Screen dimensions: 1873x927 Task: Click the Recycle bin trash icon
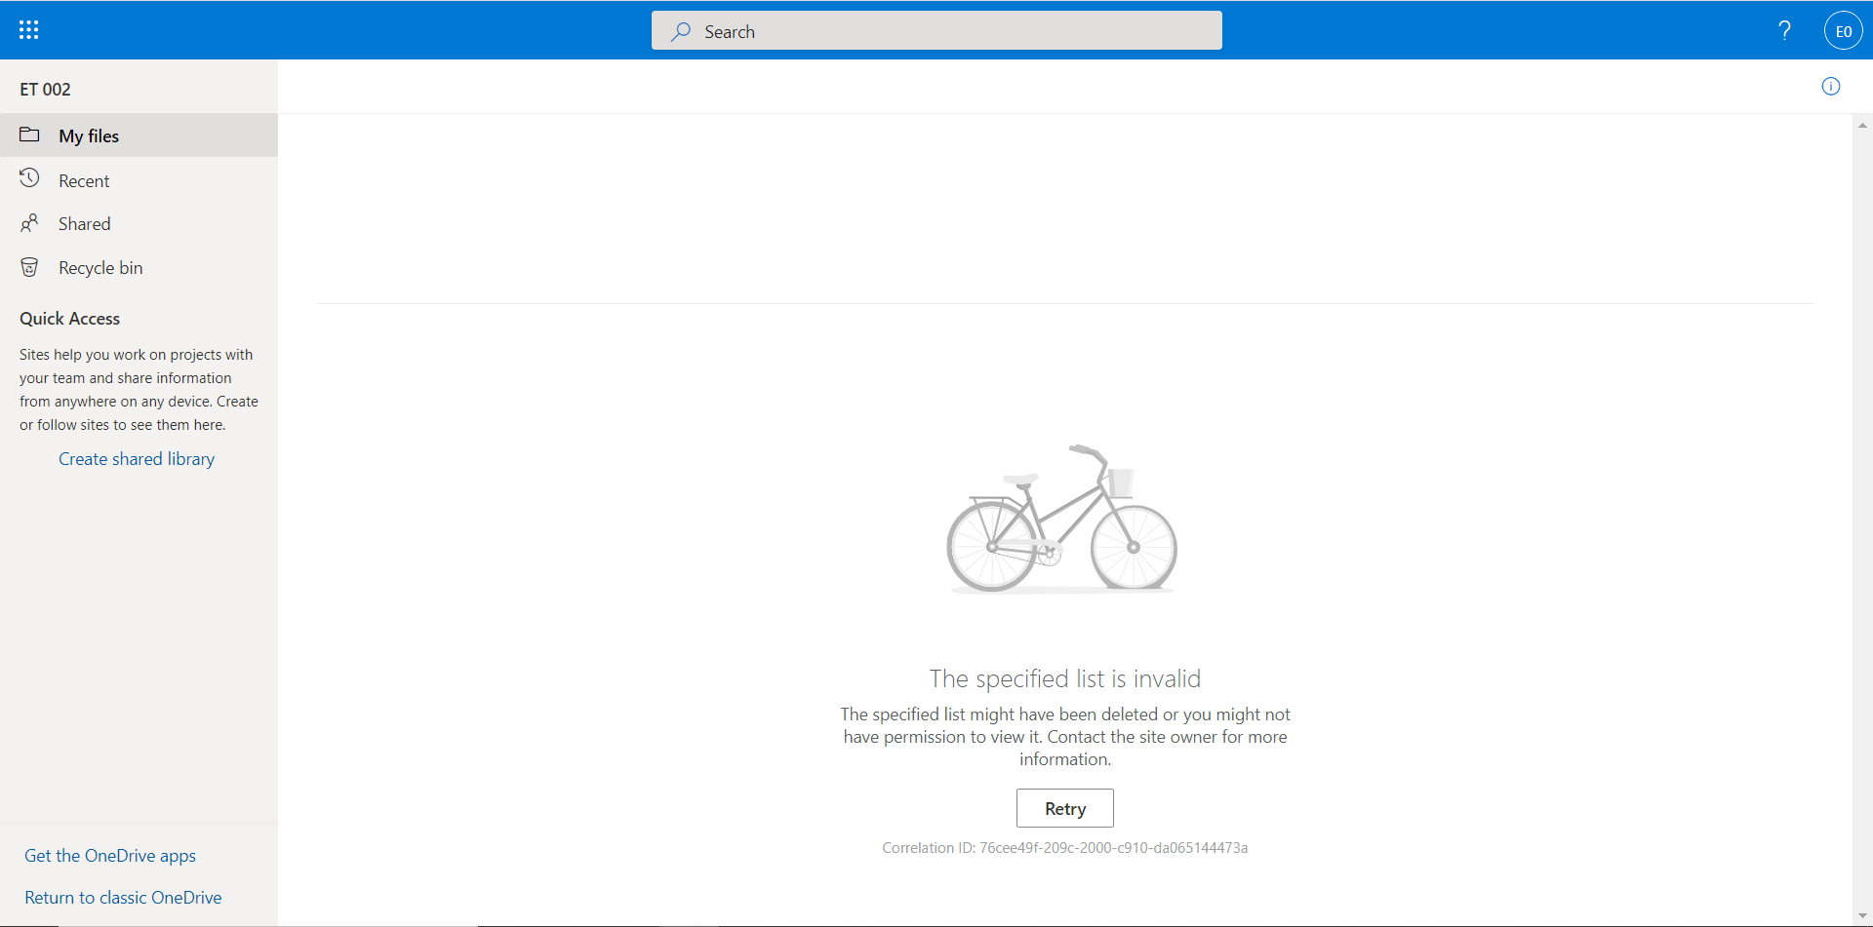click(29, 268)
